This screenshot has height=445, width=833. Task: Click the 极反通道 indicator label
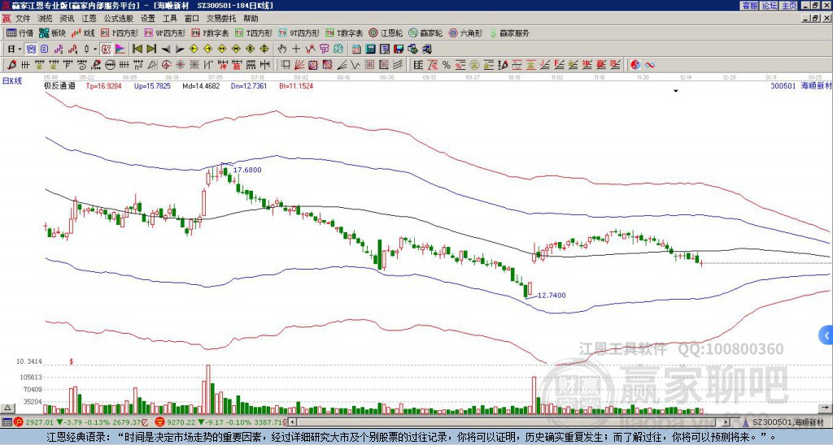tap(59, 85)
